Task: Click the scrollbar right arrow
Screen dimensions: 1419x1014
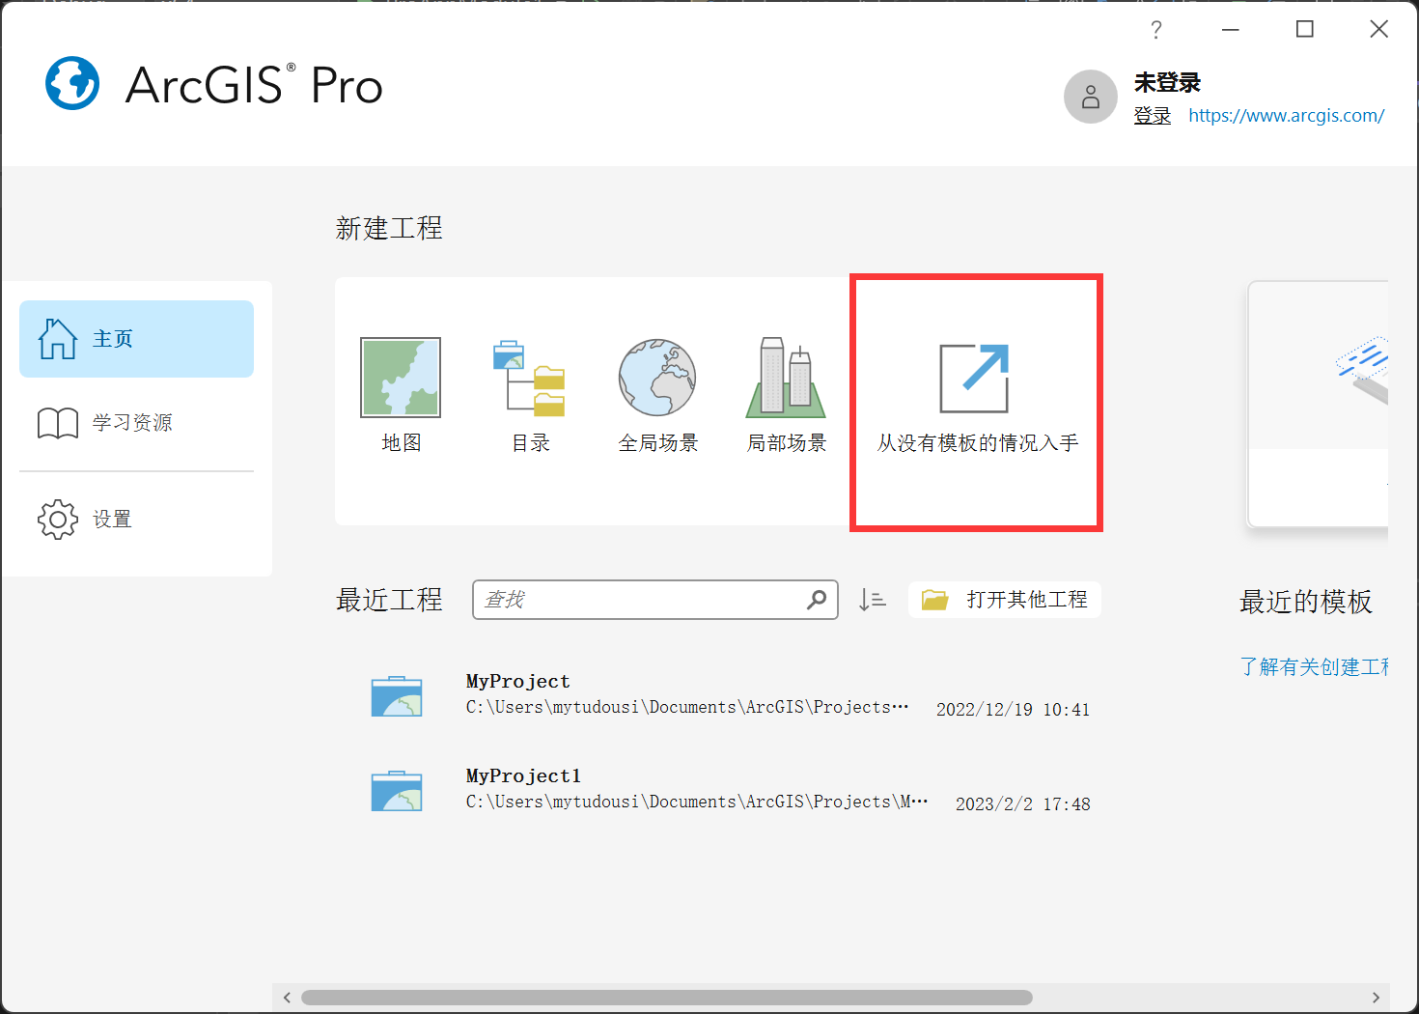Action: tap(1376, 998)
